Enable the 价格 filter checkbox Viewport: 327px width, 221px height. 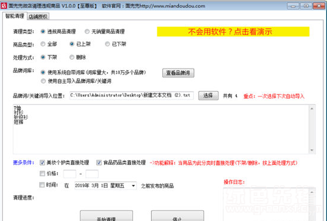(42, 173)
